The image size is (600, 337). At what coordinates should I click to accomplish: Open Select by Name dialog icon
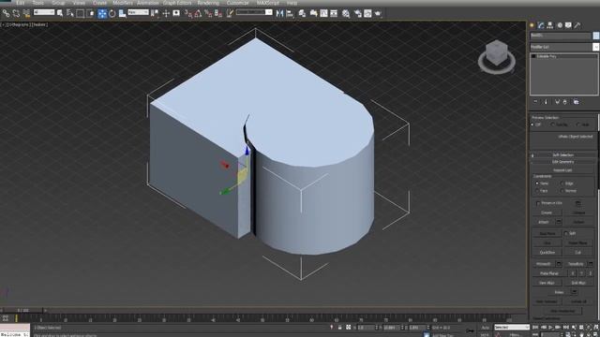click(70, 13)
